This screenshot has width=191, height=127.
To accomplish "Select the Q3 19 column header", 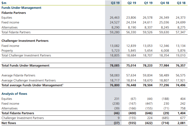I will pos(115,3).
